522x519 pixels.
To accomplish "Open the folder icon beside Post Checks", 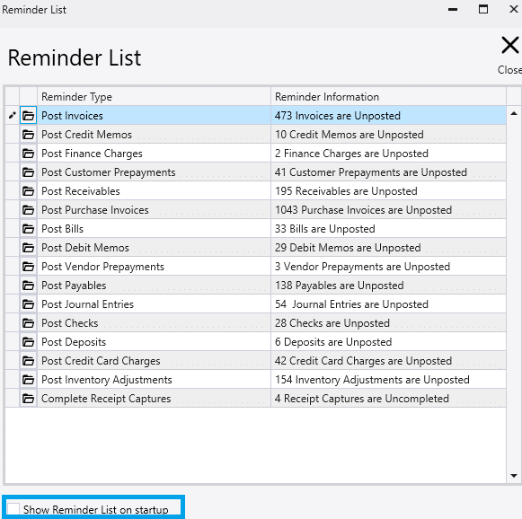I will [x=28, y=323].
